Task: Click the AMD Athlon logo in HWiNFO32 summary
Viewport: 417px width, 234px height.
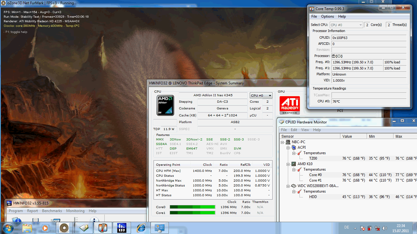Action: (x=165, y=105)
